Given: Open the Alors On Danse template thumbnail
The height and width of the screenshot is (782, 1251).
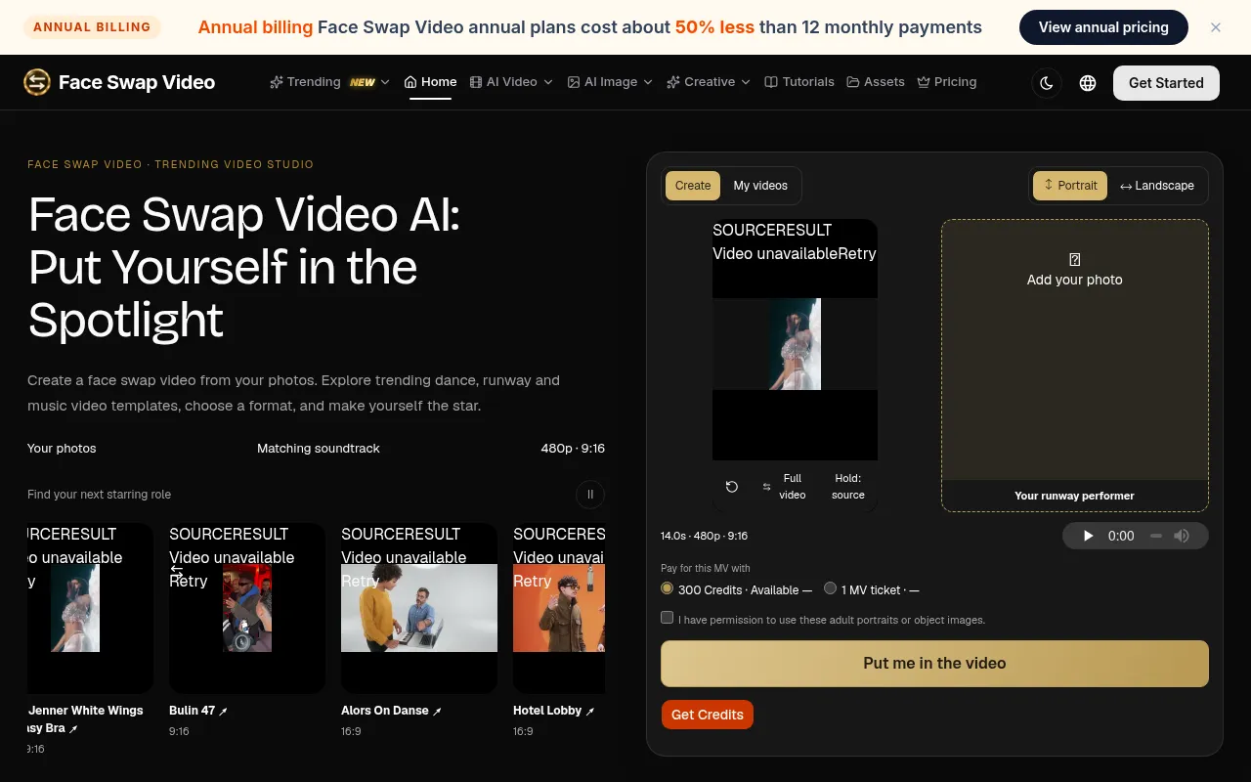Looking at the screenshot, I should [x=419, y=608].
